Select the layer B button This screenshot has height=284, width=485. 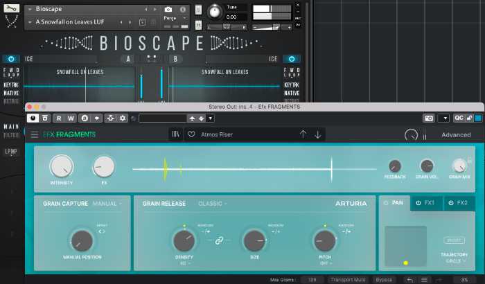(175, 59)
